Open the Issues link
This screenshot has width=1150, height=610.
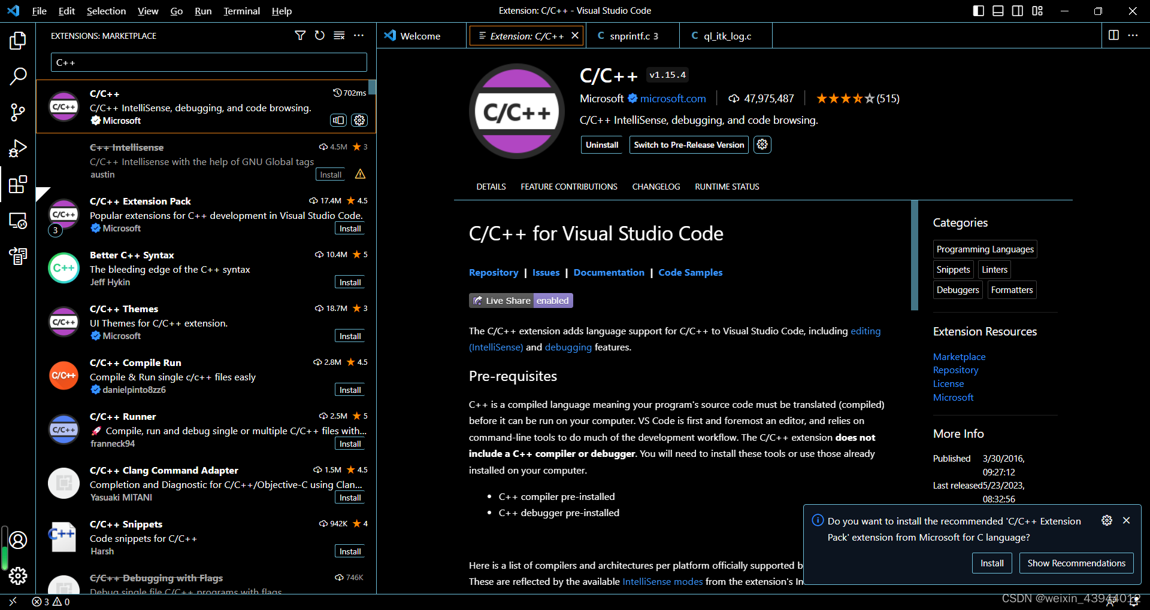click(546, 272)
